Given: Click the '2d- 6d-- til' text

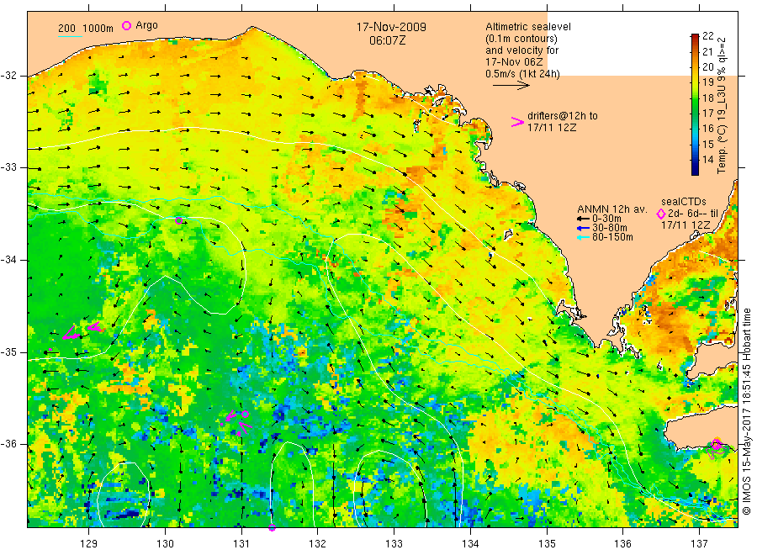Looking at the screenshot, I should (x=693, y=214).
